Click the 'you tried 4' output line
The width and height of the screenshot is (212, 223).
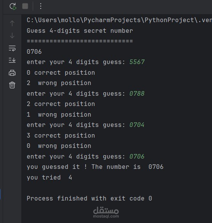tap(49, 177)
